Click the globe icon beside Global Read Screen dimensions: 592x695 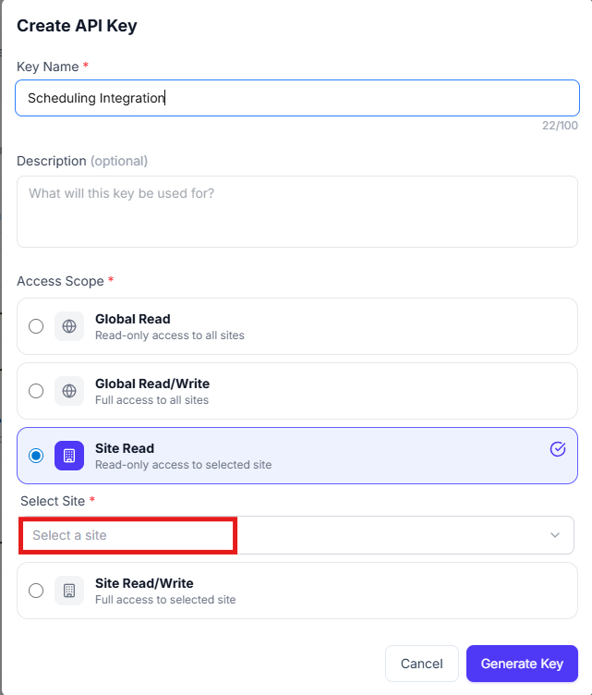coord(69,326)
